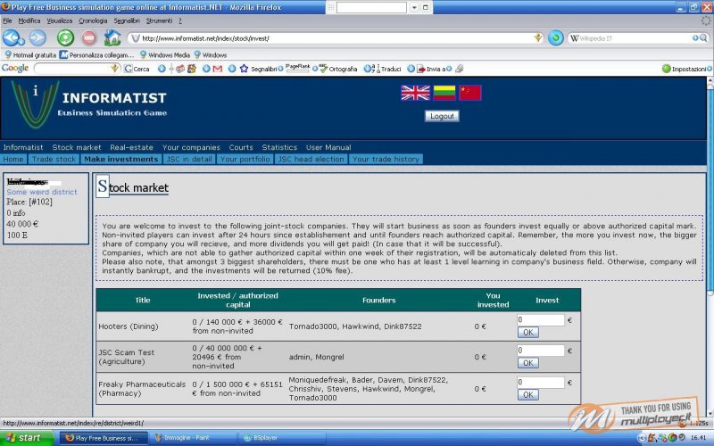This screenshot has height=446, width=714.
Task: Click the Traduci translate icon
Action: 376,69
